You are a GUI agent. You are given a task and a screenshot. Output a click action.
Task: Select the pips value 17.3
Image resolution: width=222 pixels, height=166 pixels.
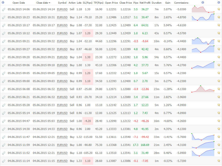pos(136,145)
